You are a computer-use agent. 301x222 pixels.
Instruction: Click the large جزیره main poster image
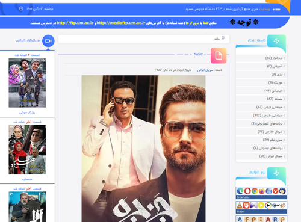tap(143, 149)
